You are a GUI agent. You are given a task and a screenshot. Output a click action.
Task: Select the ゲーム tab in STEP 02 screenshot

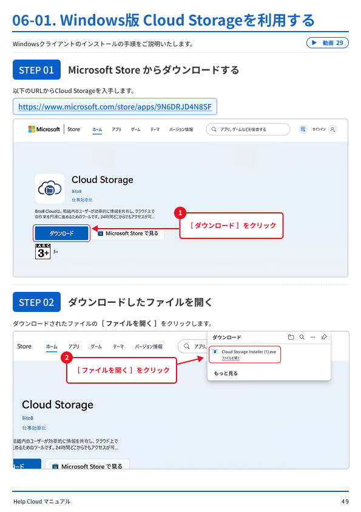[96, 347]
